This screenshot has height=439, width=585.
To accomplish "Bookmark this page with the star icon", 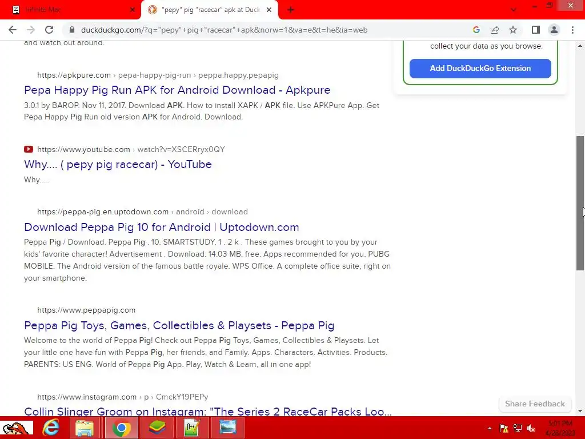I will (x=513, y=30).
